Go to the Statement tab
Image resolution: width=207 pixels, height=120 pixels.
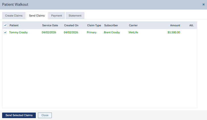75,16
